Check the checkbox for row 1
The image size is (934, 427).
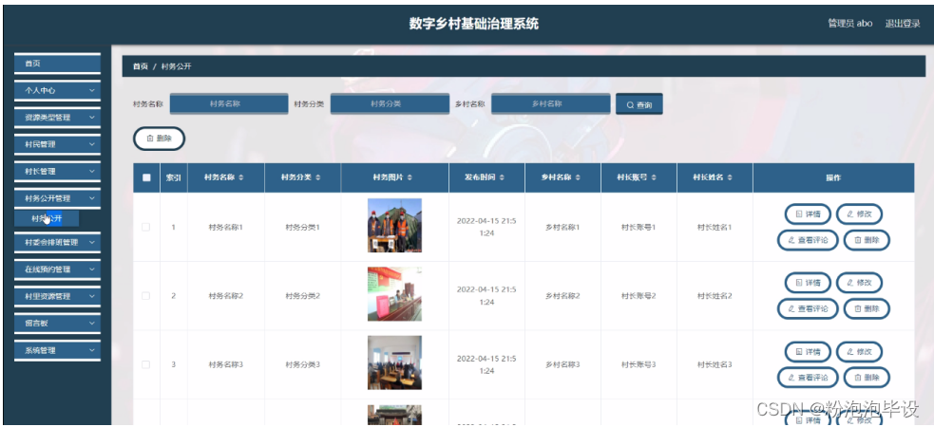[146, 227]
